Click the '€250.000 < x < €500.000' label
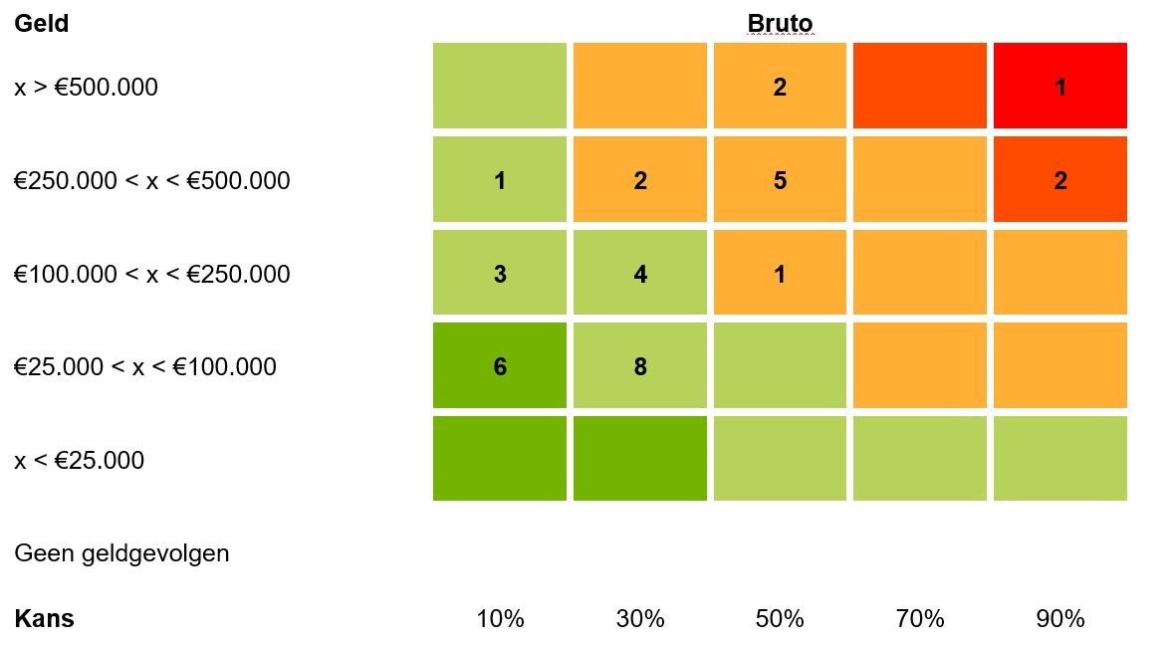This screenshot has height=645, width=1172. (x=152, y=180)
